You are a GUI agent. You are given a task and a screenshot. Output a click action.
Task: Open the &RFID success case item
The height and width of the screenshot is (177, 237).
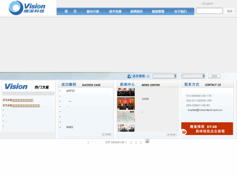70,91
